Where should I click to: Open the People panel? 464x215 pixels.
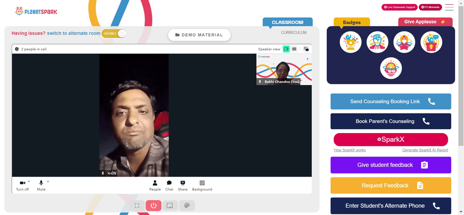click(x=155, y=186)
